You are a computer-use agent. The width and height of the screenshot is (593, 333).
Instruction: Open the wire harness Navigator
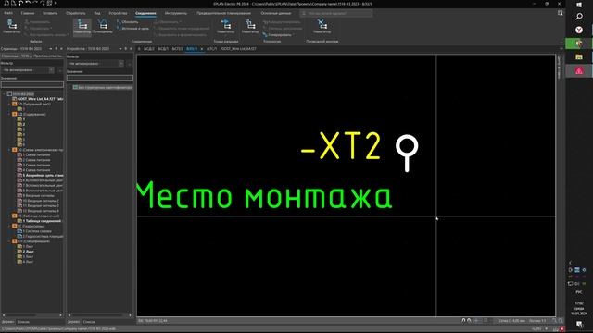click(x=322, y=27)
